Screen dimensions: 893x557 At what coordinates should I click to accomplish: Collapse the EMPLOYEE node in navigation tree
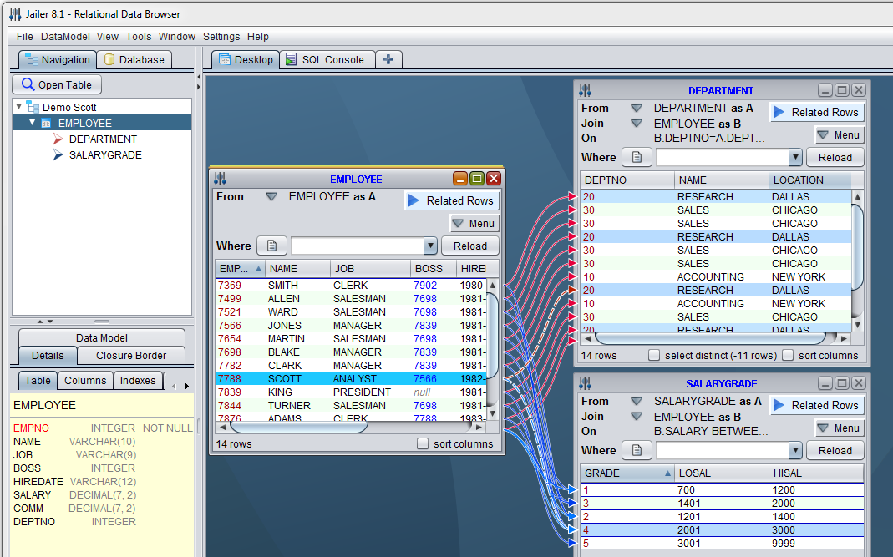[x=33, y=123]
